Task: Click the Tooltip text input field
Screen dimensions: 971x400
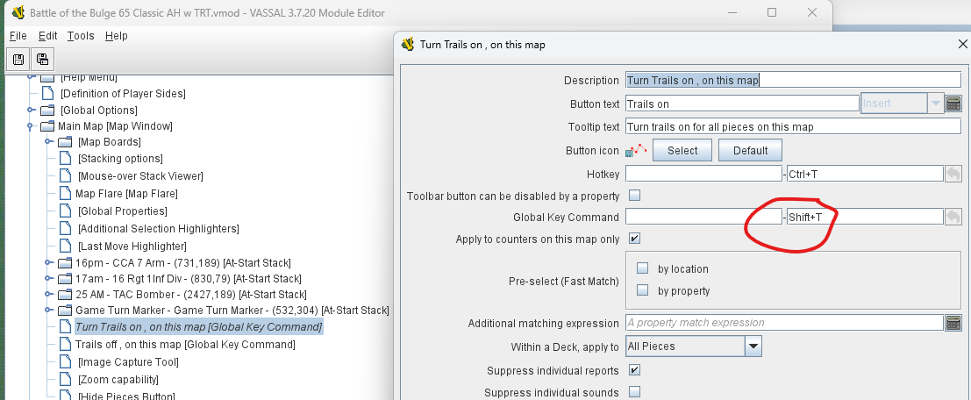Action: 793,126
